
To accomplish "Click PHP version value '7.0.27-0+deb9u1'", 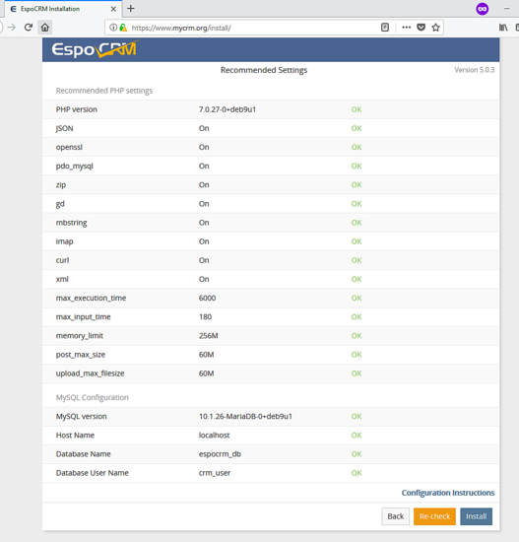I will click(227, 109).
